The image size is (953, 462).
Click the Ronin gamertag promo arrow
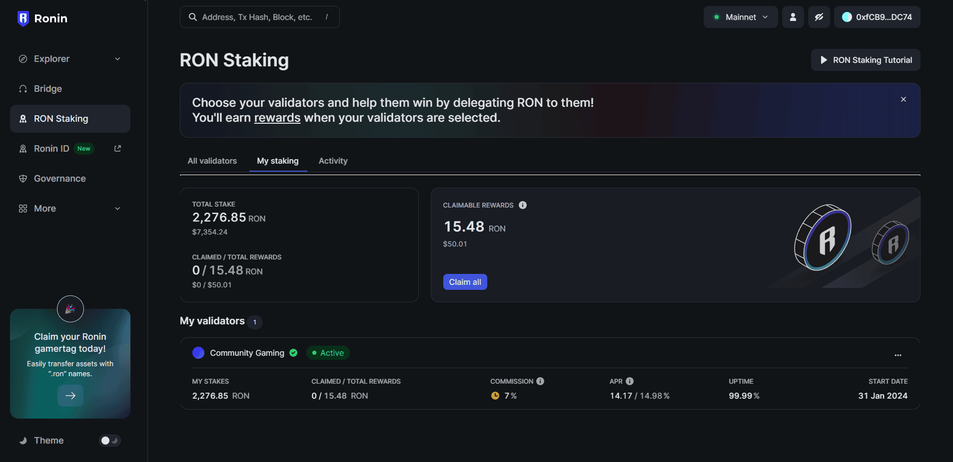(70, 395)
